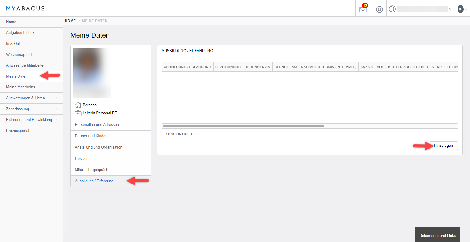Image resolution: width=470 pixels, height=242 pixels.
Task: Open Wochenrapport menu item
Action: coord(32,54)
